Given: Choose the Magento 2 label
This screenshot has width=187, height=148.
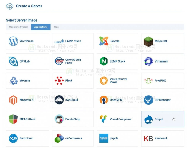Looking at the screenshot, I should 26,100.
